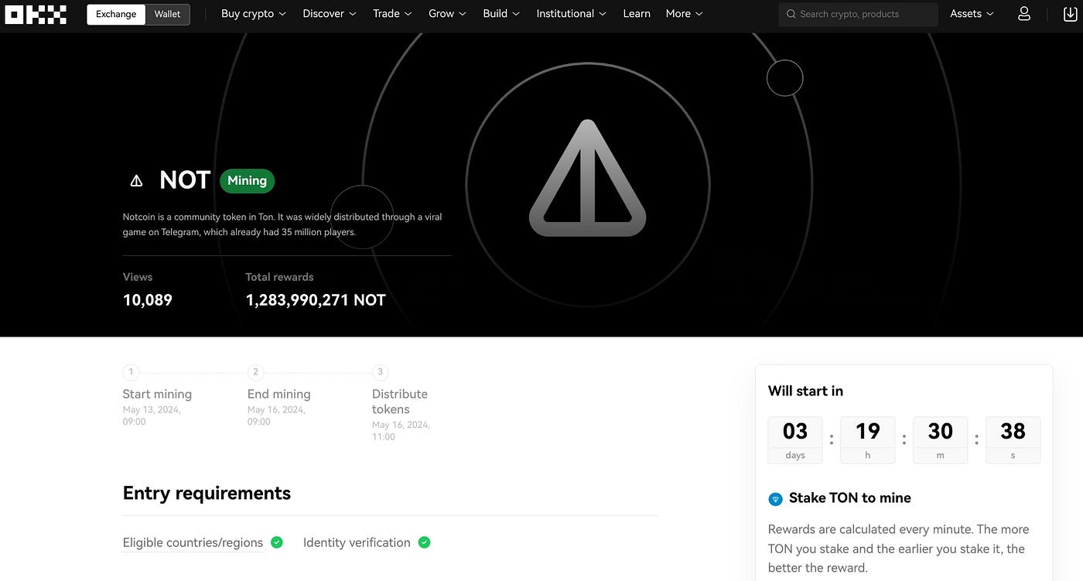Viewport: 1083px width, 581px height.
Task: Click the Eligible countries/regions link
Action: tap(193, 542)
